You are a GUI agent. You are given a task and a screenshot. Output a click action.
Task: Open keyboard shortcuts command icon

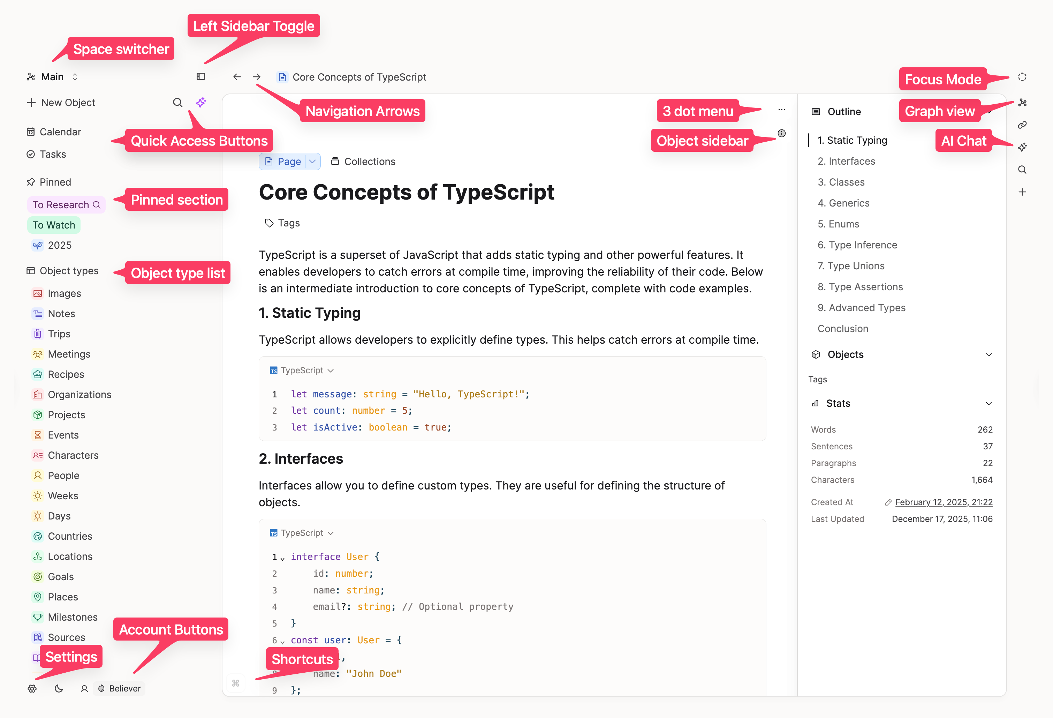pos(236,683)
